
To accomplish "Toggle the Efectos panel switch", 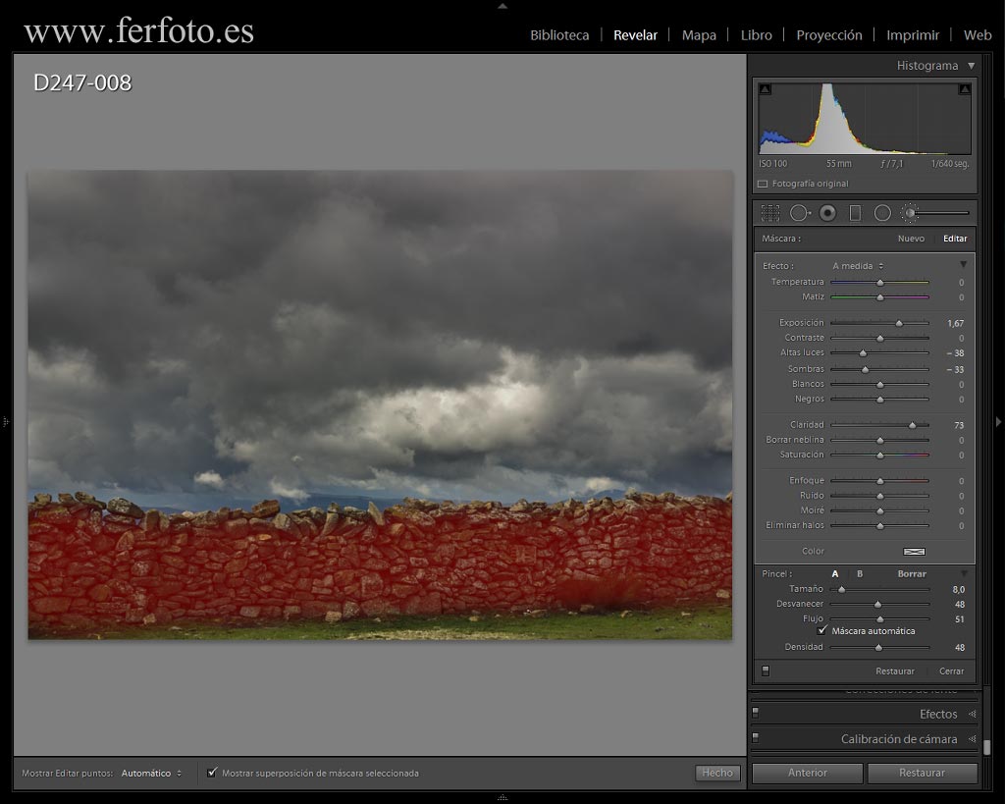I will (x=756, y=713).
